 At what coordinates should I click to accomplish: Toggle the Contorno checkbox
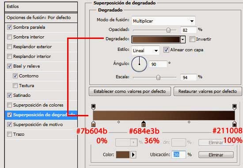15,76
